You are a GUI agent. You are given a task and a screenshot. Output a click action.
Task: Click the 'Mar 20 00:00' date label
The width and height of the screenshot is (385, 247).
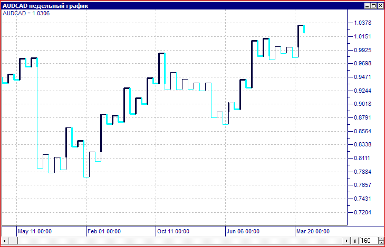(x=313, y=231)
